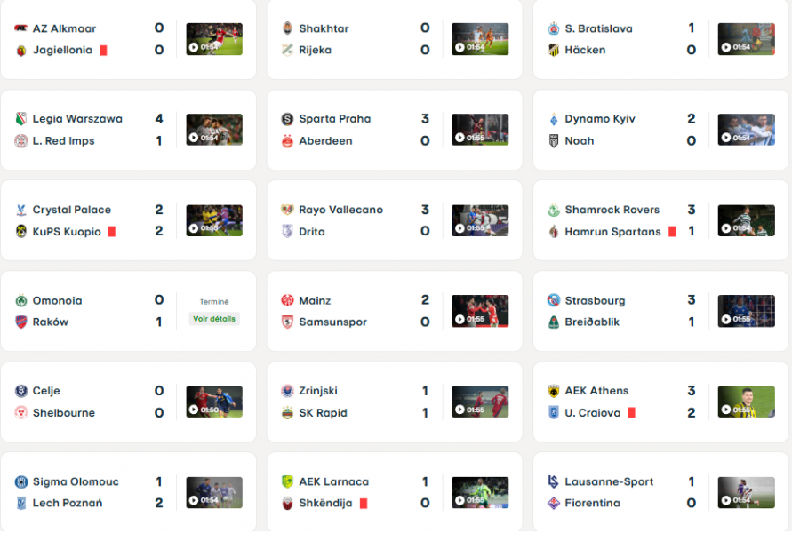Play the Mainz vs Samsunspor video clip
The image size is (792, 533).
[x=480, y=311]
